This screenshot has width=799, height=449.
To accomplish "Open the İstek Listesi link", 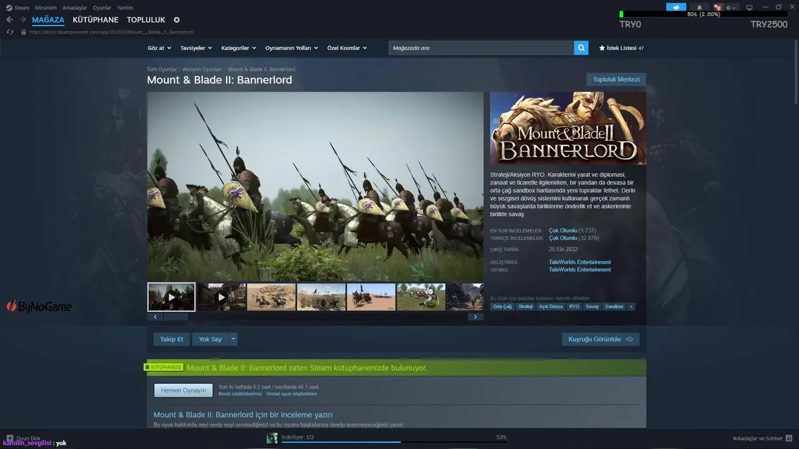I will [x=622, y=48].
